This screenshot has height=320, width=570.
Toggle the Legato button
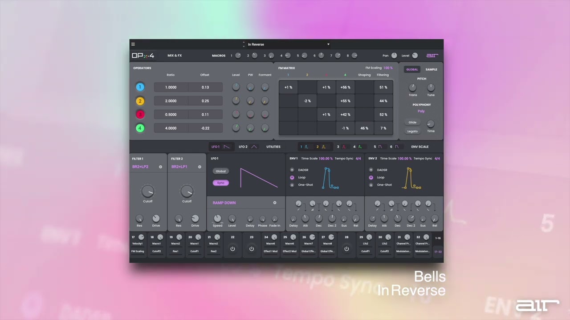412,131
